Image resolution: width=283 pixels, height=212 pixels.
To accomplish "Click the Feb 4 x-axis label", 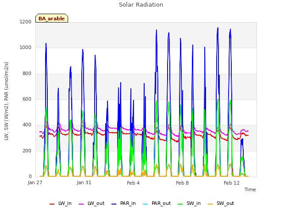I will pos(133,183).
